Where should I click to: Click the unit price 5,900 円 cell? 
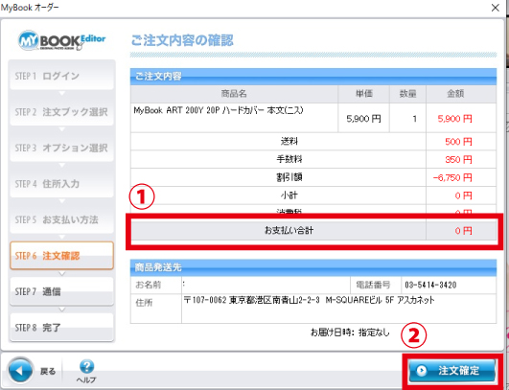(363, 119)
